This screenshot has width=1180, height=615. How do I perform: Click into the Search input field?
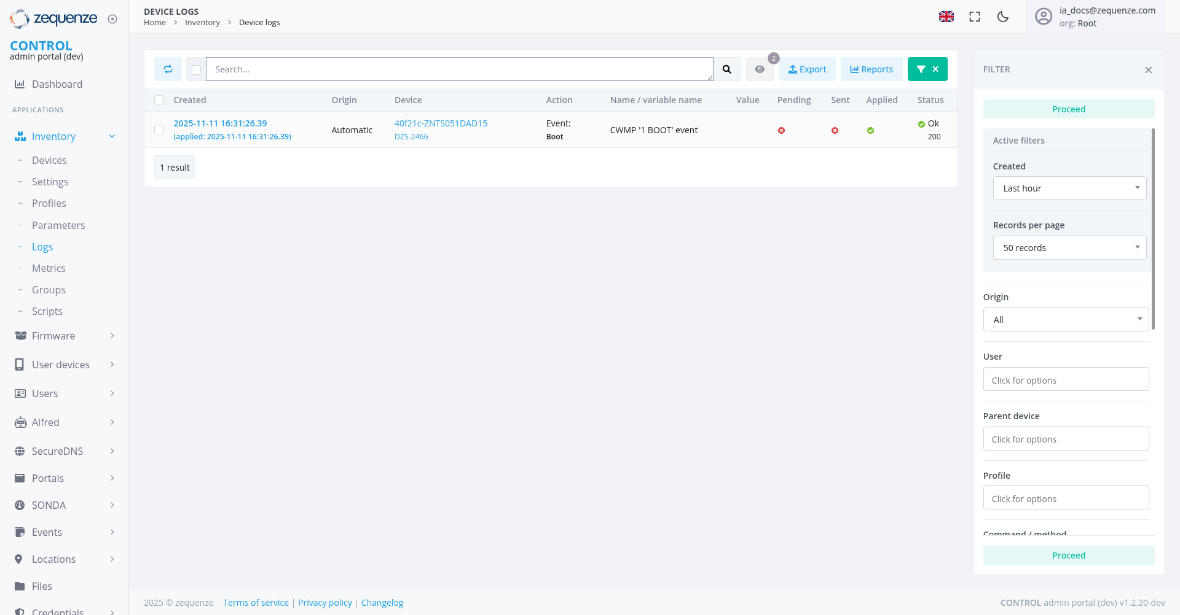(x=460, y=69)
